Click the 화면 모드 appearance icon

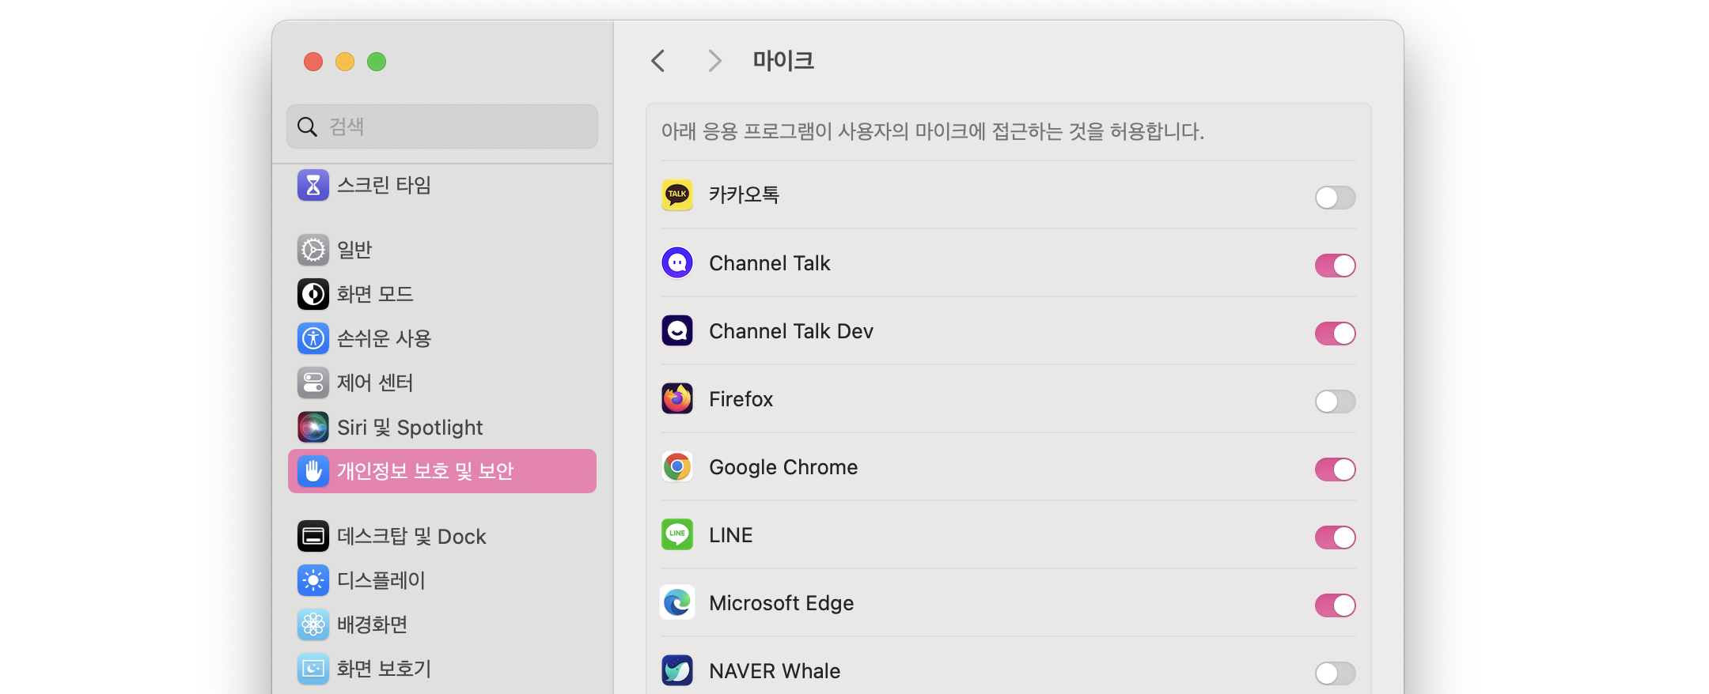coord(313,294)
